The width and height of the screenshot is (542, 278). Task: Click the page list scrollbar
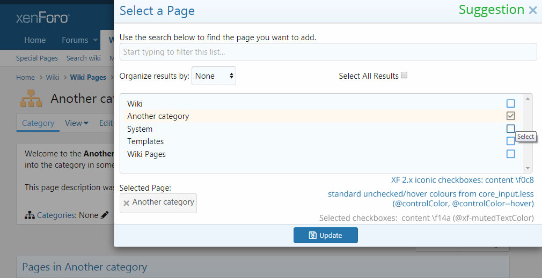(x=529, y=133)
